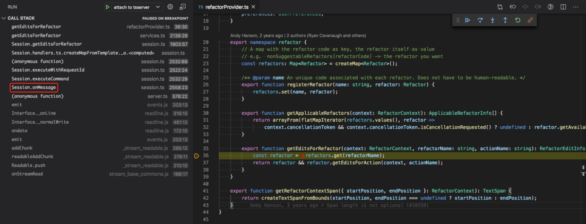Click 'namespace refactor' declaration on line 20
Screen dimensions: 586x224
point(276,42)
